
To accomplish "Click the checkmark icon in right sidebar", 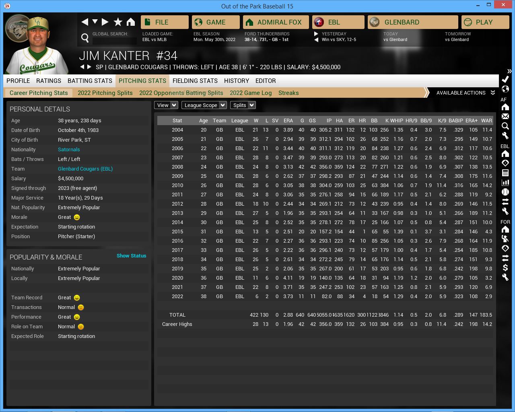I will 505,79.
